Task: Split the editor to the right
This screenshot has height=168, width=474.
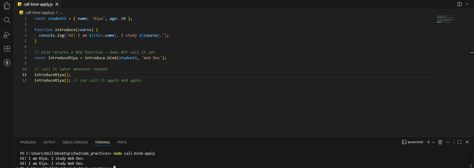Action: tap(459, 4)
